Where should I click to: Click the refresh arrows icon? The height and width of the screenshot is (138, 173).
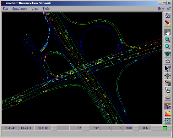(168, 61)
